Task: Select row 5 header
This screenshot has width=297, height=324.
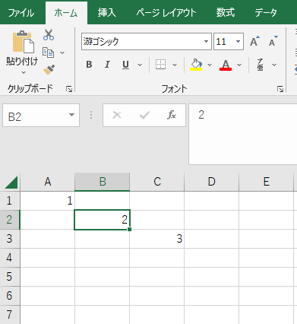Action: 10,277
